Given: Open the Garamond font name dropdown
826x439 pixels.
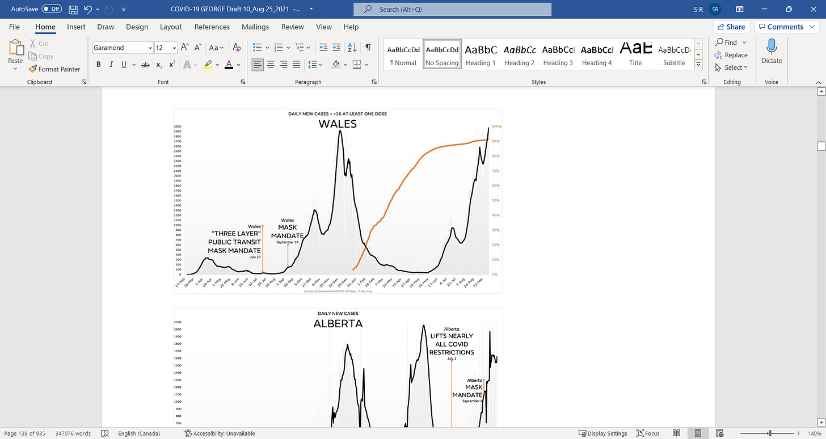Looking at the screenshot, I should pyautogui.click(x=150, y=48).
